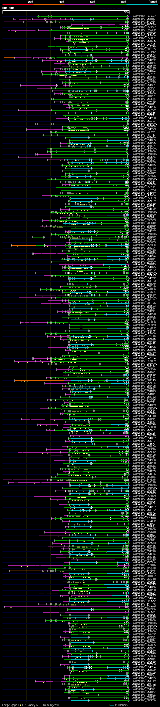Viewport: 160px width, 707px height.
Task: Select UniRef100_Q55GE1 label
Action: tap(143, 38)
